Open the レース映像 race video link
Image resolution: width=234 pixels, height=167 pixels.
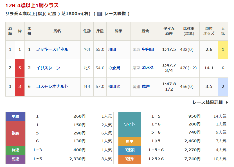pyautogui.click(x=114, y=14)
